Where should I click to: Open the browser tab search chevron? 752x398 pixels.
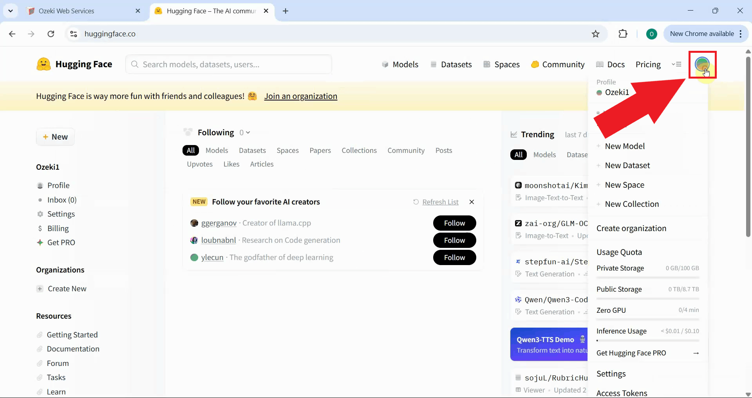(x=11, y=11)
